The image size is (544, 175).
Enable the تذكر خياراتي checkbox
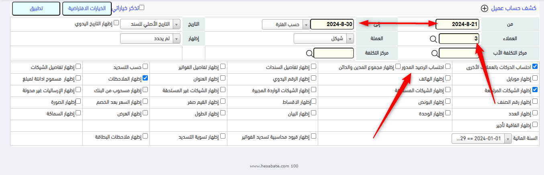[141, 7]
